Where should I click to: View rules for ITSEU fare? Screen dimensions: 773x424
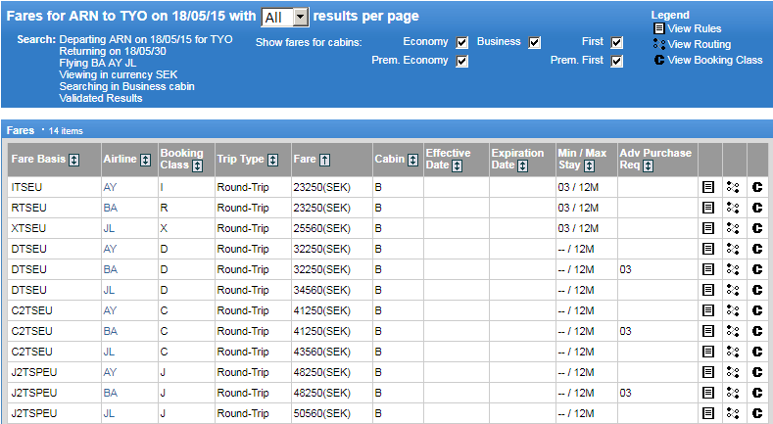[708, 187]
